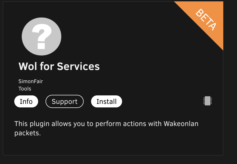Click the BETA text on ribbon
Viewport: 237px width, 164px height.
pos(206,20)
